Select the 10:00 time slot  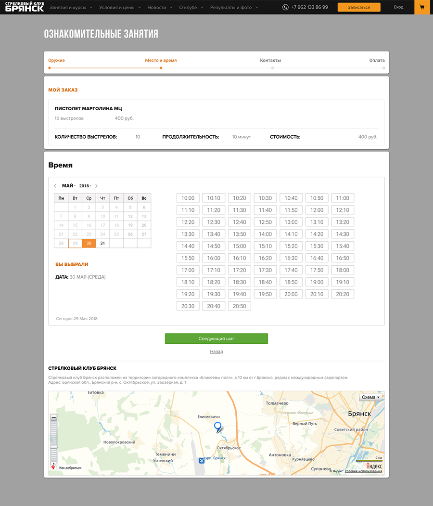[188, 198]
